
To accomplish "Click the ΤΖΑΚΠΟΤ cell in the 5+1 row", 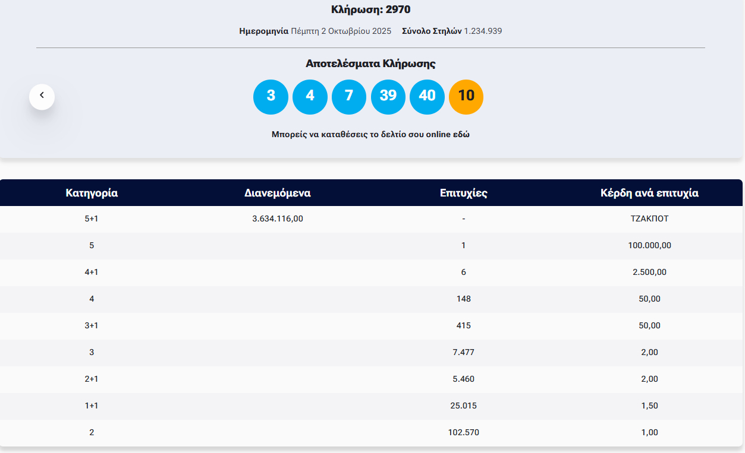I will (x=649, y=218).
